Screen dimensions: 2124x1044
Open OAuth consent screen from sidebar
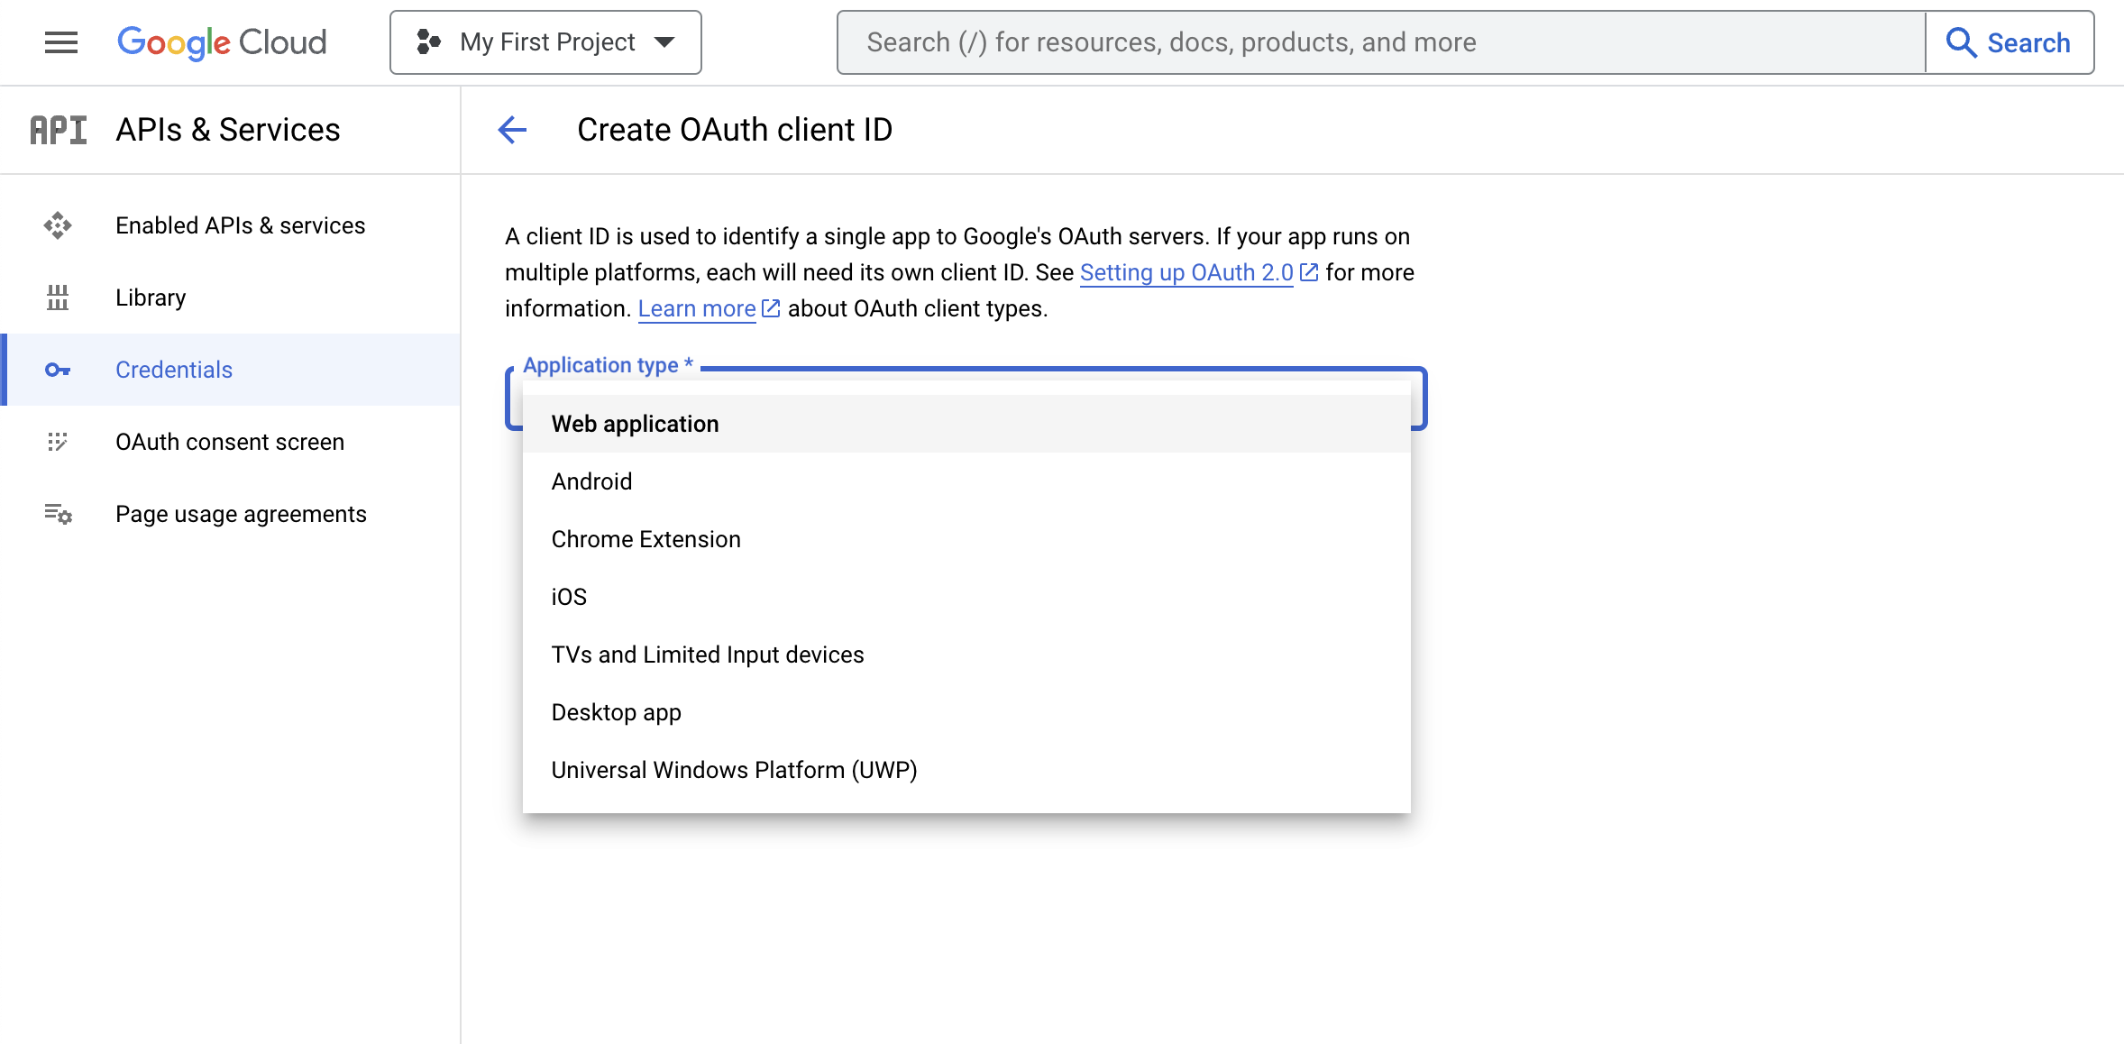coord(230,442)
